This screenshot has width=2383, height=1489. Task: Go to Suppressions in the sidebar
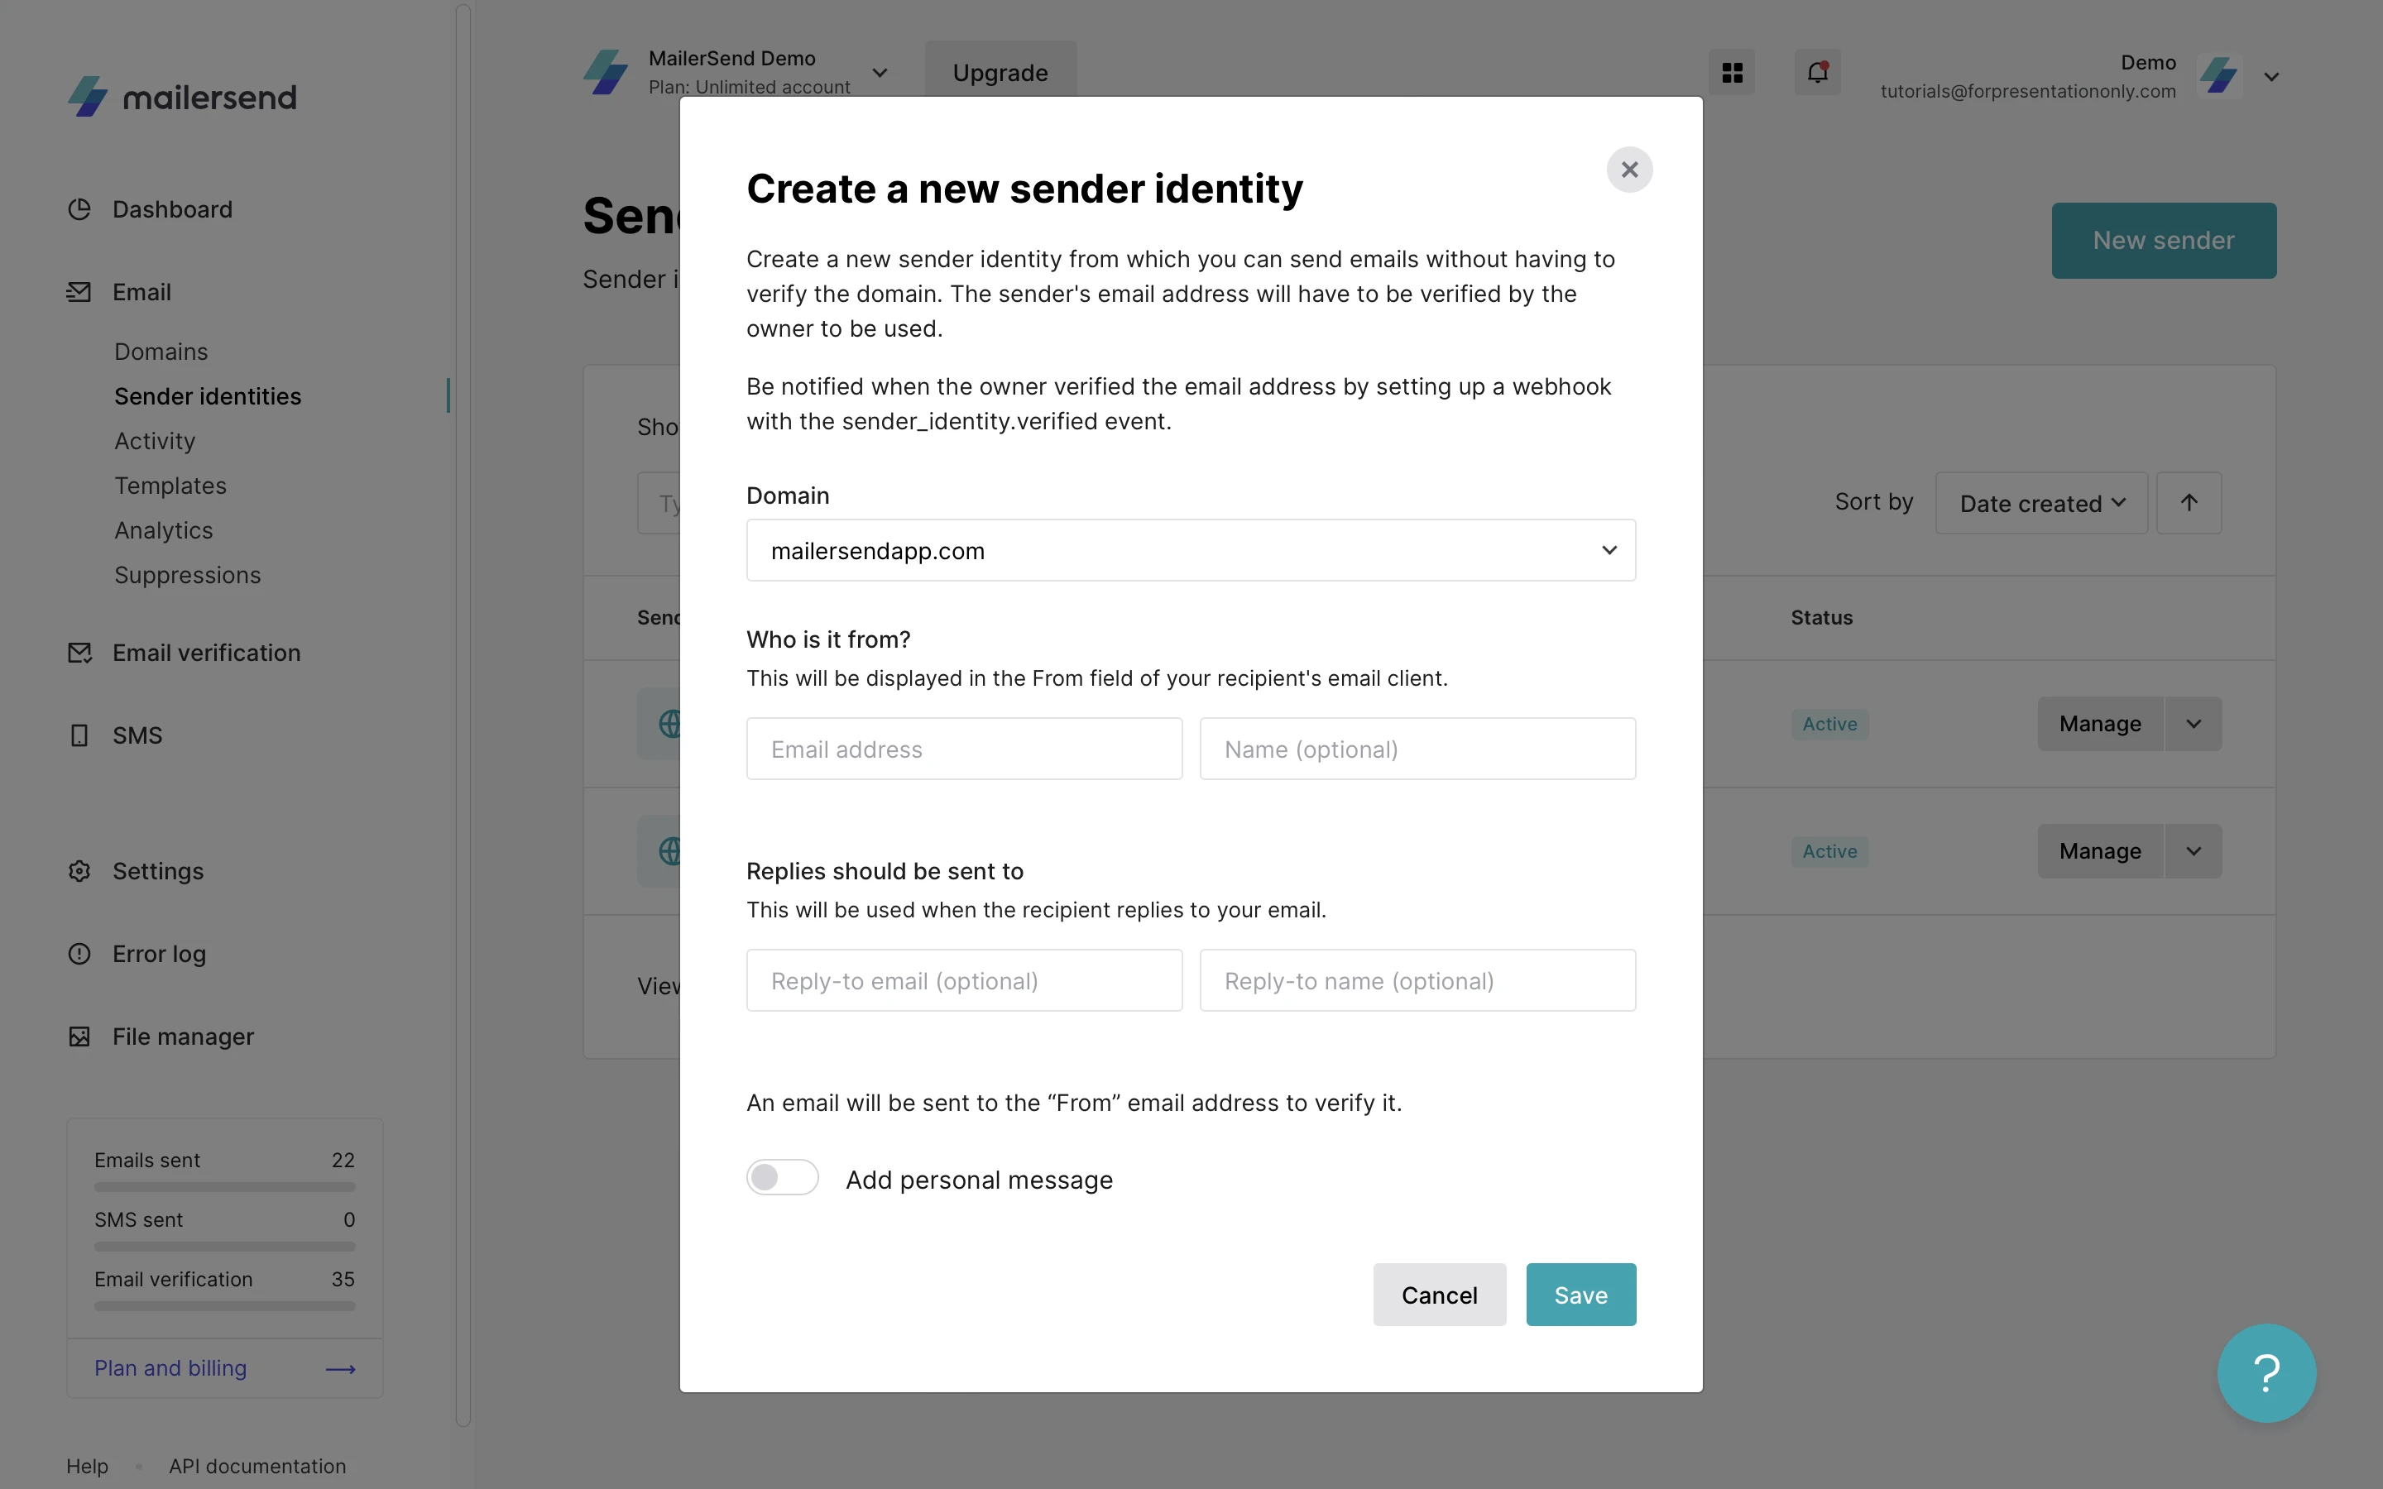[187, 575]
